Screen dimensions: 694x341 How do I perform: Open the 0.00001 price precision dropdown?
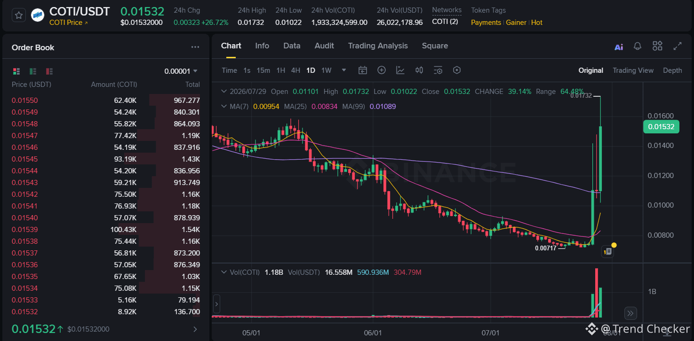coord(181,71)
